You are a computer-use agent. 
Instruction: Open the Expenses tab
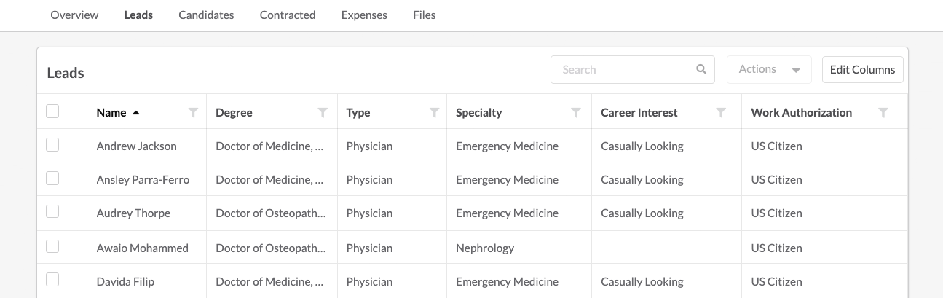[364, 15]
